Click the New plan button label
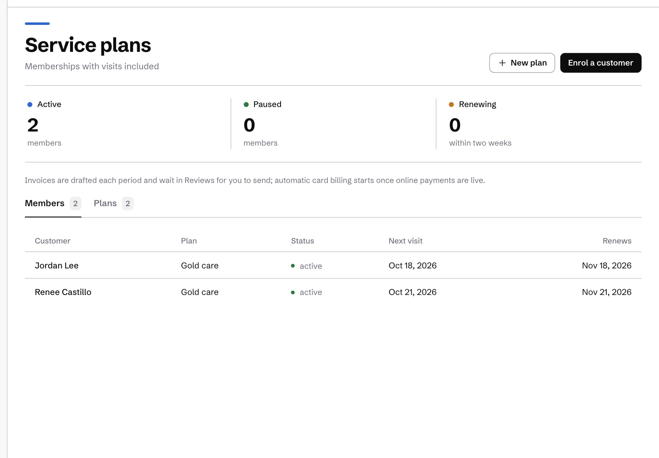 [x=528, y=63]
